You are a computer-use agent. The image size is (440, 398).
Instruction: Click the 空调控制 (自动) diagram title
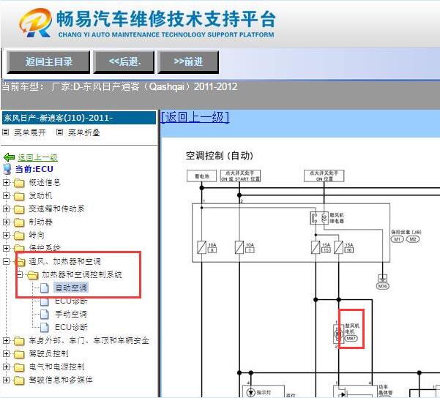[x=220, y=156]
